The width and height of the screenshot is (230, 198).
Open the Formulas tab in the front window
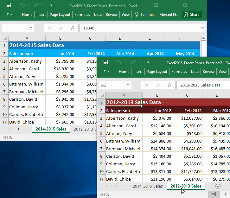pos(179,72)
